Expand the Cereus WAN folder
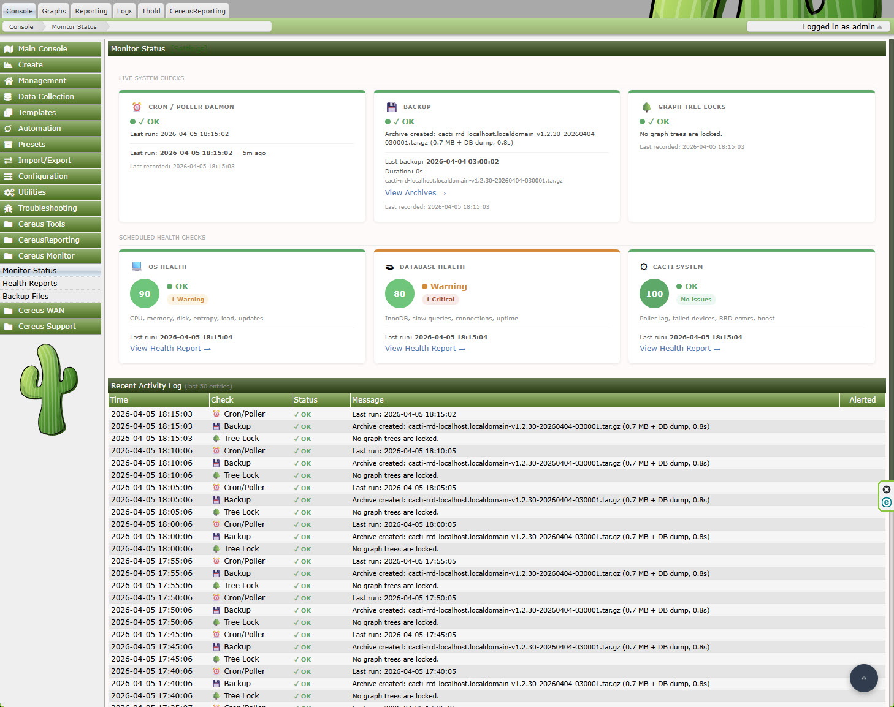This screenshot has height=707, width=894. point(9,310)
